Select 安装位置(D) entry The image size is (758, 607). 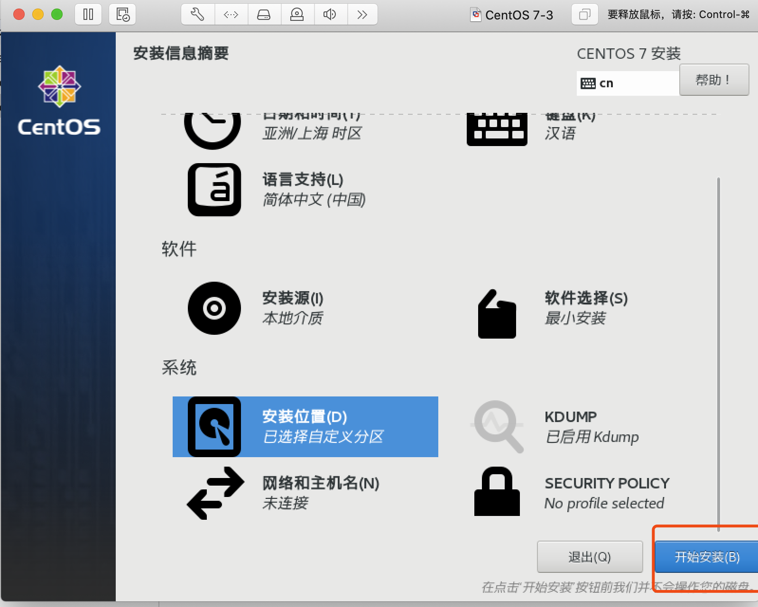[x=305, y=427]
